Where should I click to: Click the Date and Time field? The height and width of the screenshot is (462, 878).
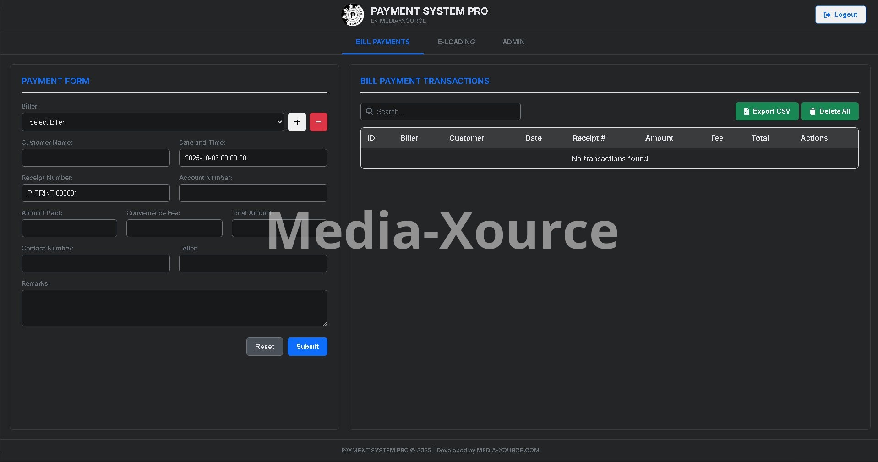(253, 158)
